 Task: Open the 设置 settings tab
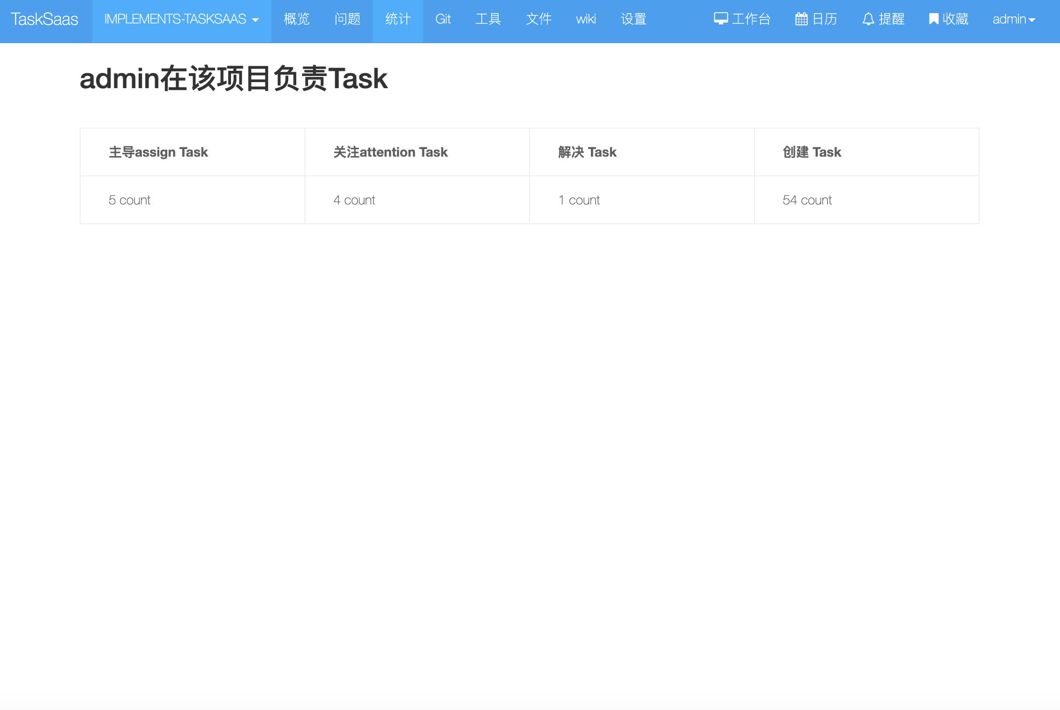coord(634,19)
